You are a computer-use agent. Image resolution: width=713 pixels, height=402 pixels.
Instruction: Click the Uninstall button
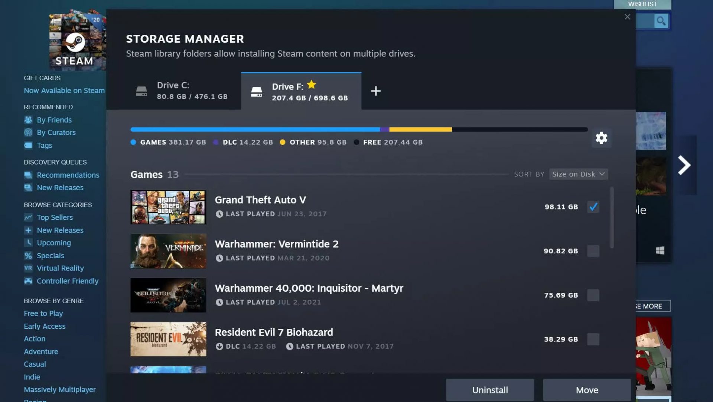point(490,389)
